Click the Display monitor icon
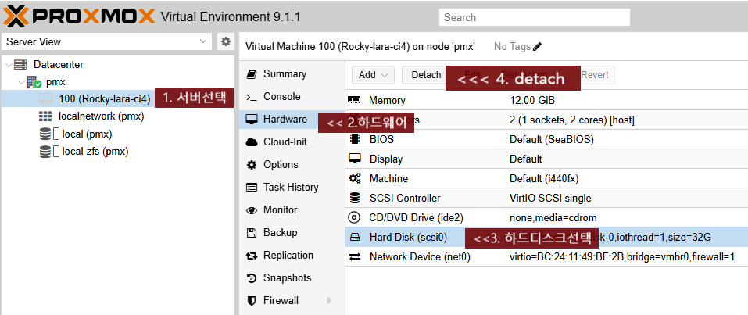The height and width of the screenshot is (315, 748). (x=354, y=159)
